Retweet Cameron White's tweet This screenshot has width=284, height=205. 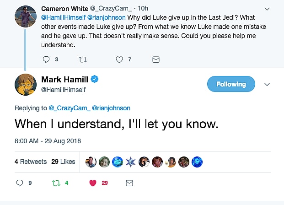(83, 59)
